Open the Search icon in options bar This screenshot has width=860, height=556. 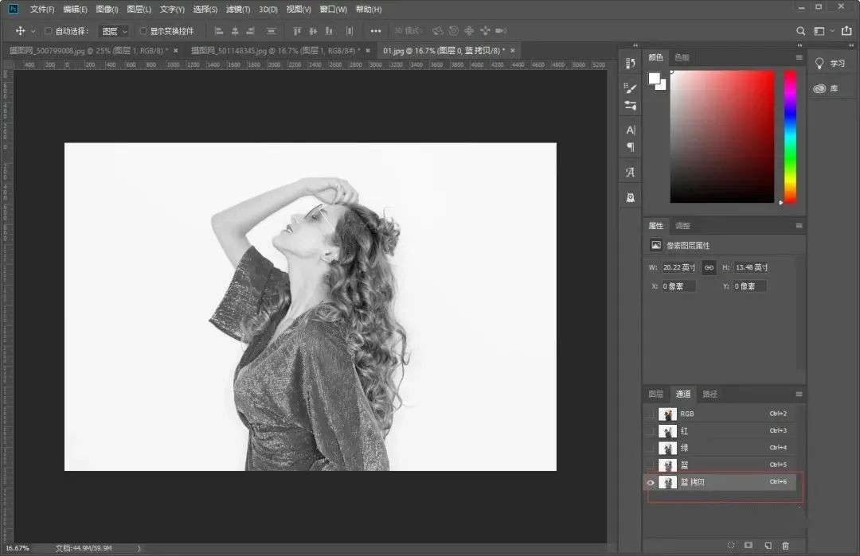(801, 31)
